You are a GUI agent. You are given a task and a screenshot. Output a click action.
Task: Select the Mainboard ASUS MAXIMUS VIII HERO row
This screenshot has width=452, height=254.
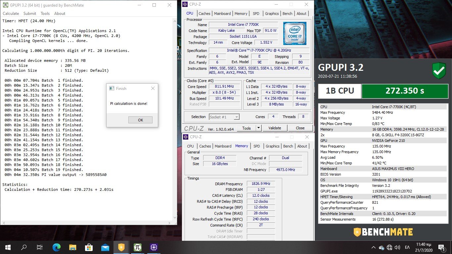click(383, 169)
